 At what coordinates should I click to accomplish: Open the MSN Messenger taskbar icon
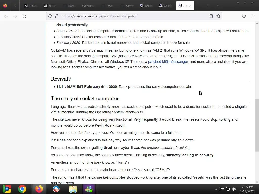[x=89, y=189]
